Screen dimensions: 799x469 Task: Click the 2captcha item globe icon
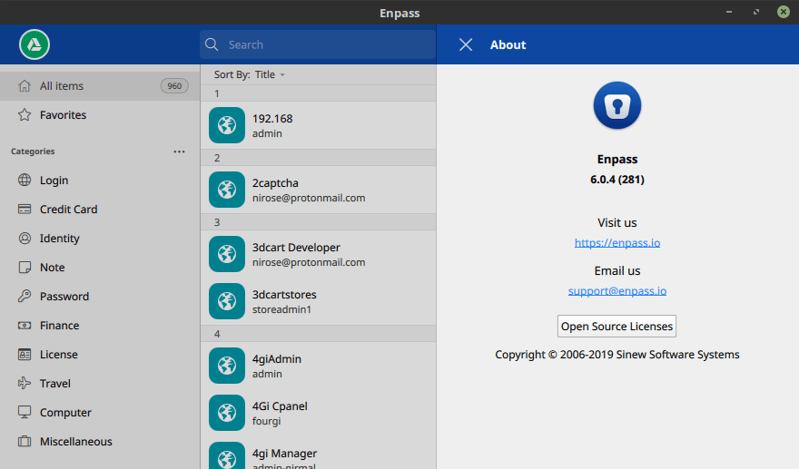tap(227, 190)
